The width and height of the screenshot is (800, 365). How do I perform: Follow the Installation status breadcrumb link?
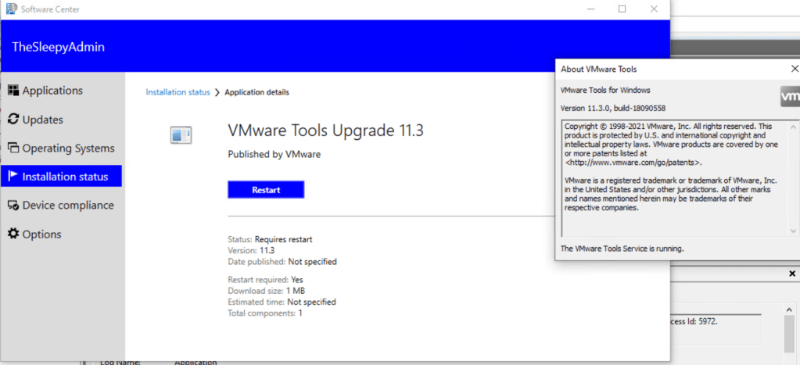(178, 92)
